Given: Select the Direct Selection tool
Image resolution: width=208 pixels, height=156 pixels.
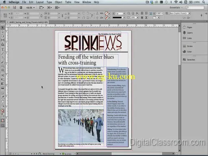Looking at the screenshot, I should coord(2,32).
